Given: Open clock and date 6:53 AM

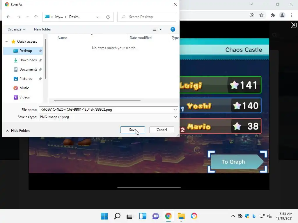Looking at the screenshot, I should pos(284,216).
